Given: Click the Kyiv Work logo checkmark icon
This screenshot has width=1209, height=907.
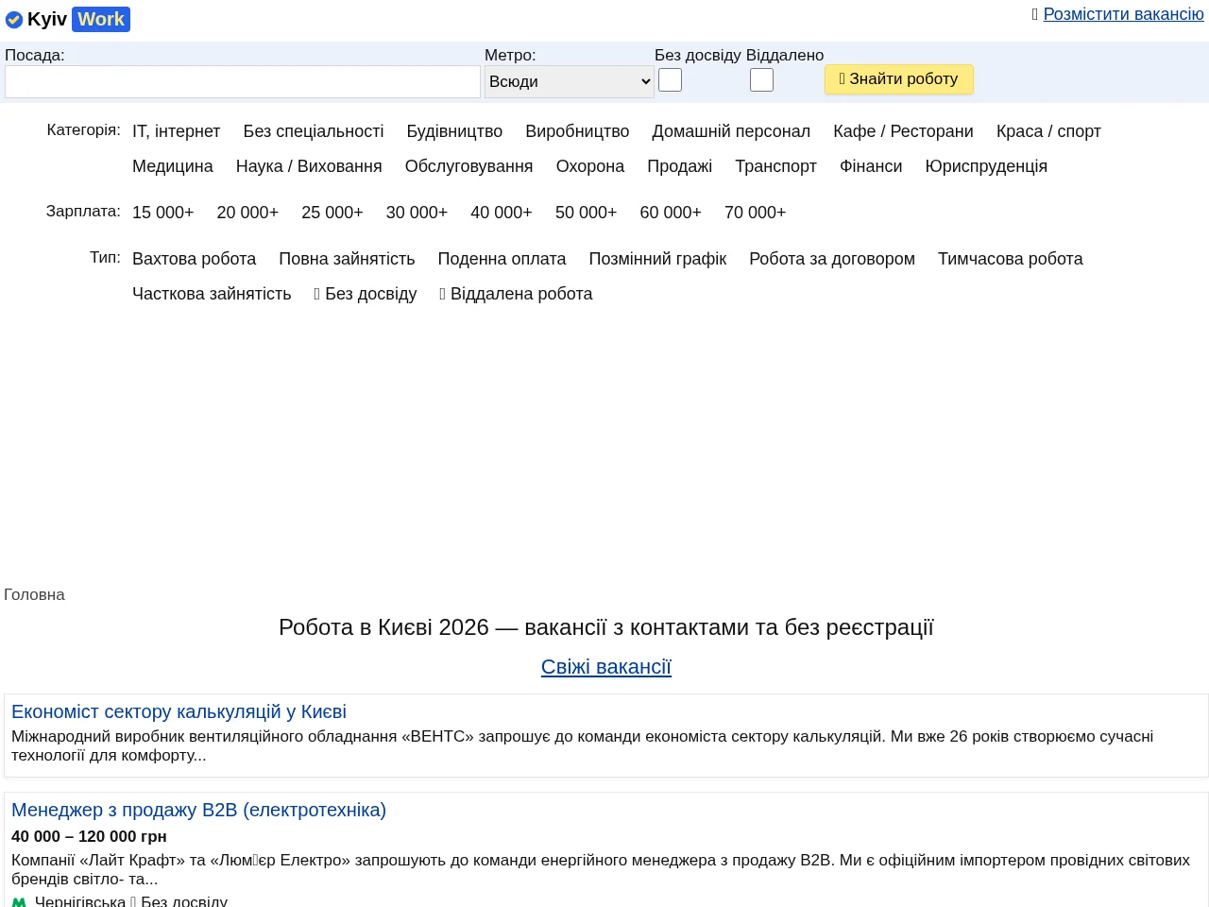Looking at the screenshot, I should point(14,20).
